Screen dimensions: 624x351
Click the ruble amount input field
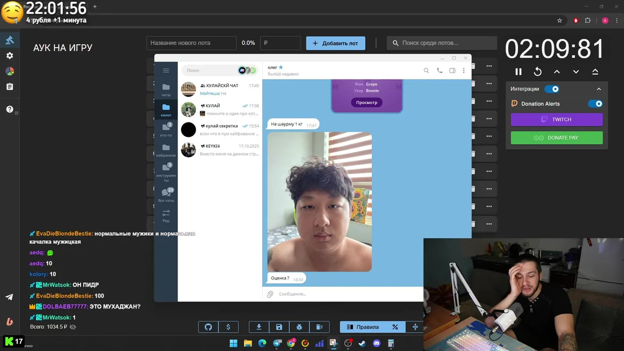pyautogui.click(x=280, y=43)
